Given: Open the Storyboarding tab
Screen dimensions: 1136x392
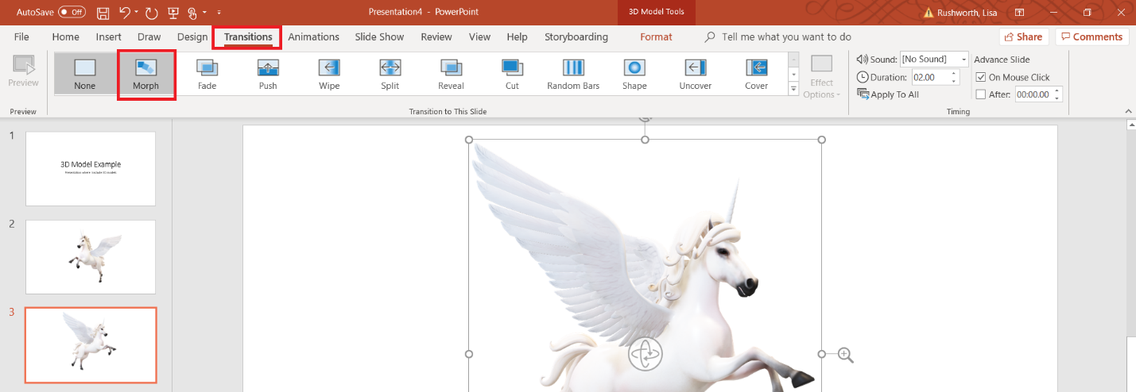Looking at the screenshot, I should (576, 37).
